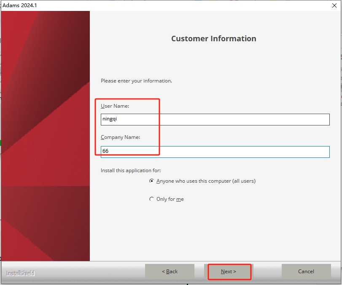Viewport: 342px width, 285px height.
Task: Proceed with the Next button
Action: coord(229,271)
